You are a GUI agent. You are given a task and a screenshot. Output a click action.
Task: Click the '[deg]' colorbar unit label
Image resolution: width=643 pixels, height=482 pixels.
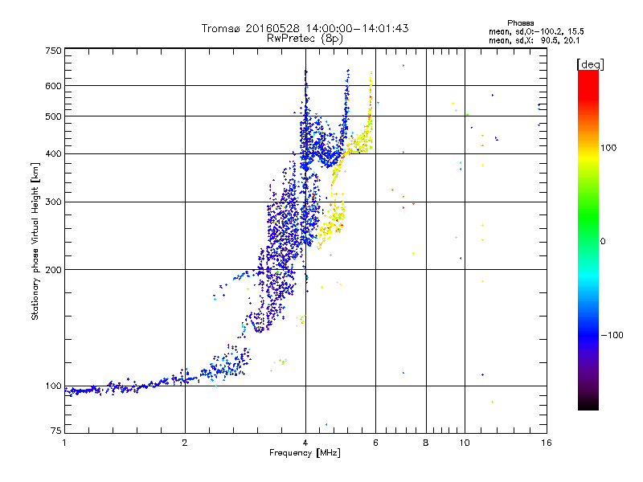[x=590, y=64]
